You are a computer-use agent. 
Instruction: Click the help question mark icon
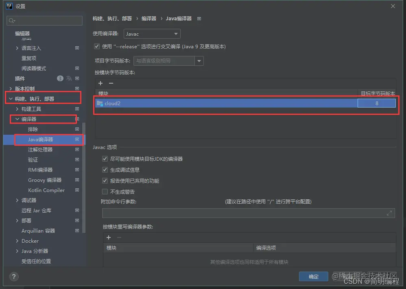coord(13,276)
